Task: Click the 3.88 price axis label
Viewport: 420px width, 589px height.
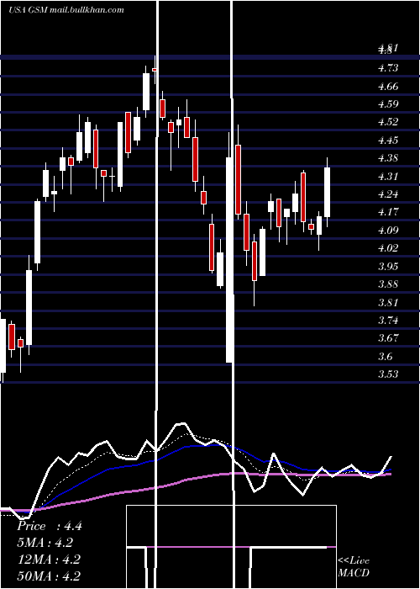Action: [388, 284]
